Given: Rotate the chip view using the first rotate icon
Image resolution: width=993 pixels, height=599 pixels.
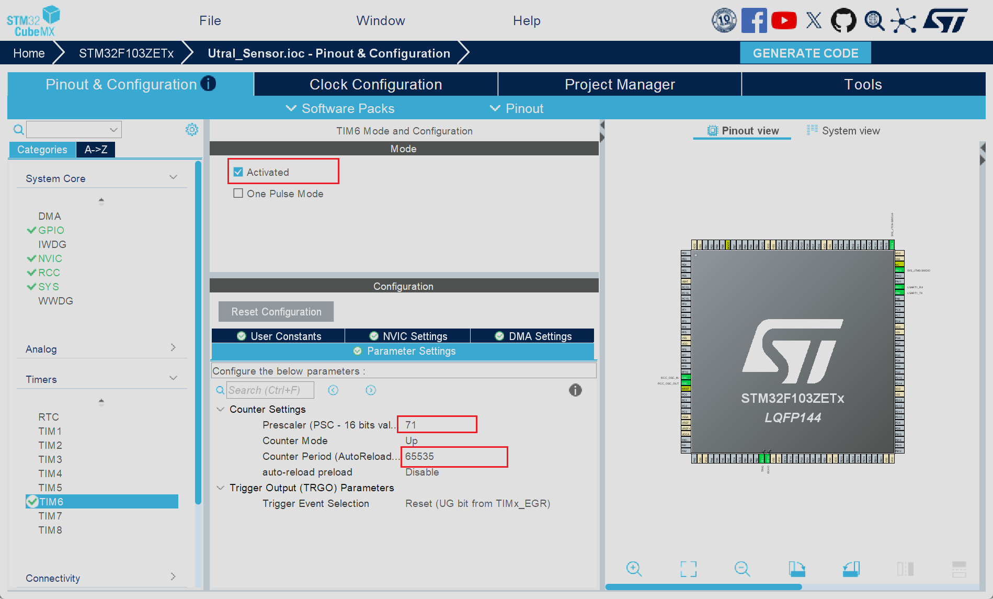Looking at the screenshot, I should pos(797,569).
